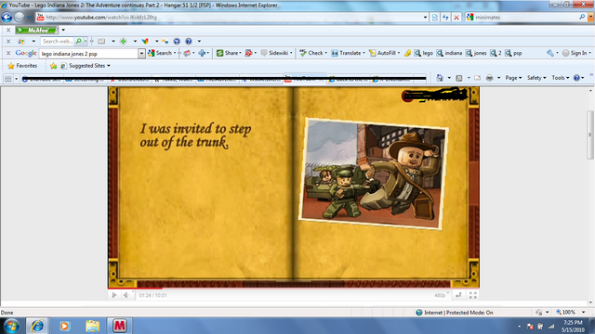Screen dimensions: 595x334
Task: Click the Print icon in command bar
Action: (490, 78)
